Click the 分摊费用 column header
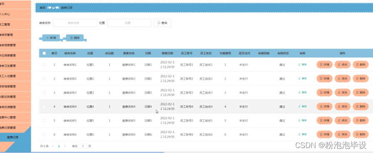373x153 pixels. click(225, 53)
